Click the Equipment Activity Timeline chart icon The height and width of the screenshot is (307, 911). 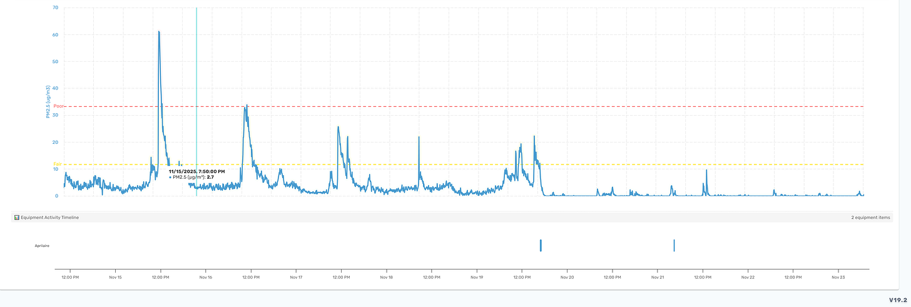point(17,218)
